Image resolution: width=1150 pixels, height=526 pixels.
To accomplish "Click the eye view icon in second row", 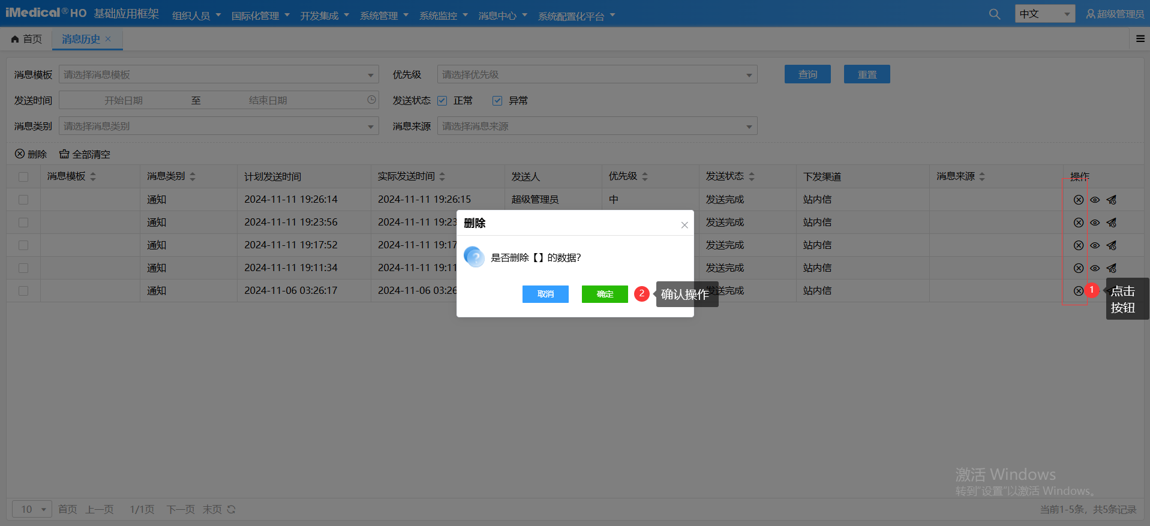I will click(x=1095, y=223).
